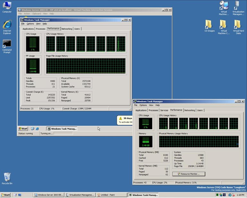
Task: Click the CPU Usage 1 % gauge in guest Task Manager
Action: [33, 44]
